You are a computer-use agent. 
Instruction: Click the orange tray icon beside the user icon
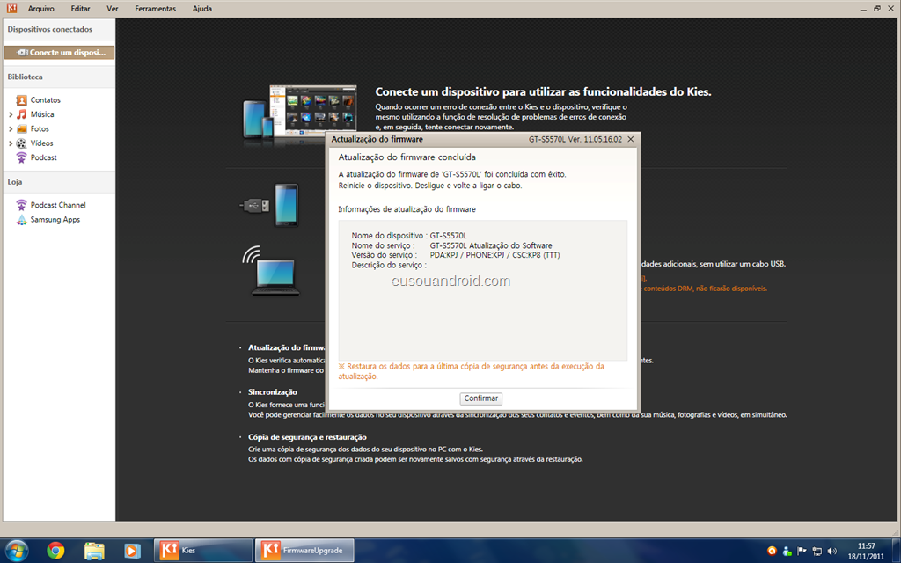tap(772, 551)
